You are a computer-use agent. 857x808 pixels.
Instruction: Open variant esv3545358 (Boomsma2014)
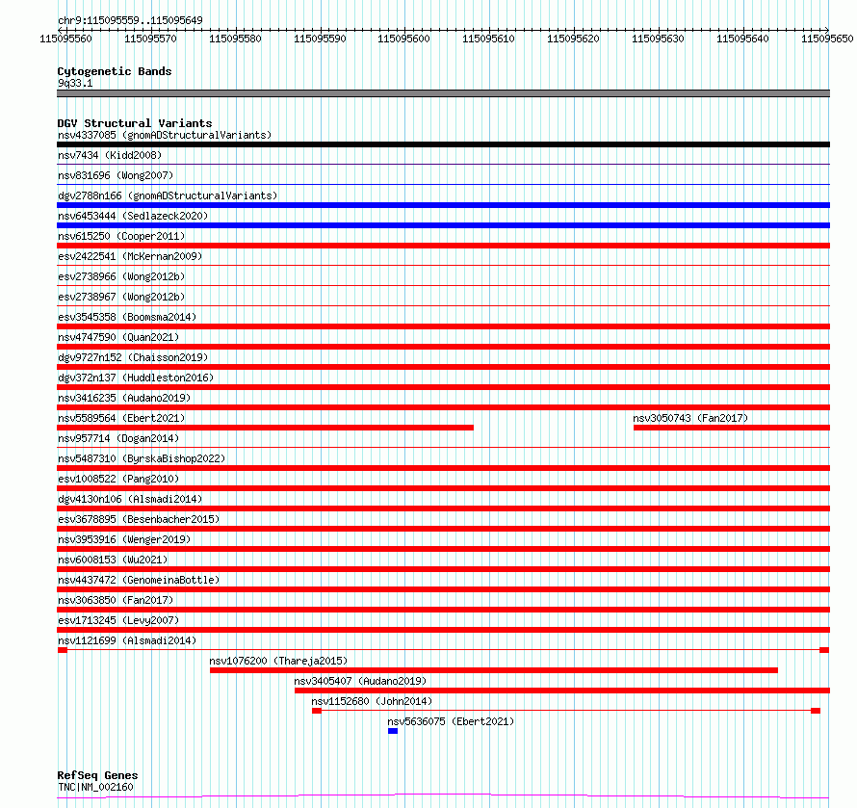click(x=127, y=317)
